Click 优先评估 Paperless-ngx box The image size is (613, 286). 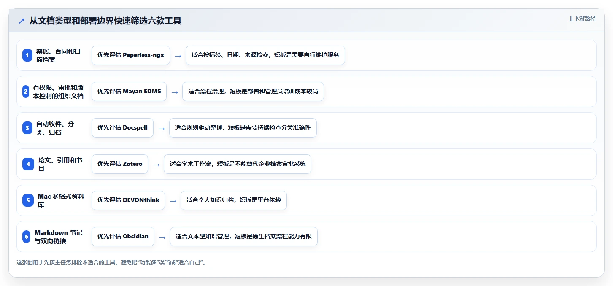pyautogui.click(x=131, y=55)
